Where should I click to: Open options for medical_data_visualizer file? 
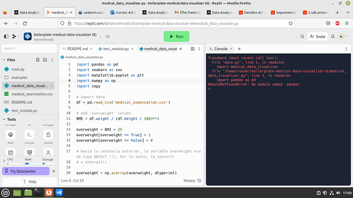pyautogui.click(x=52, y=86)
